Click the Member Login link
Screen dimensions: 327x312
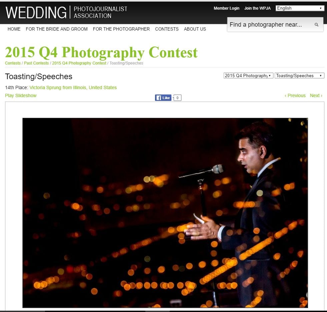pyautogui.click(x=226, y=8)
